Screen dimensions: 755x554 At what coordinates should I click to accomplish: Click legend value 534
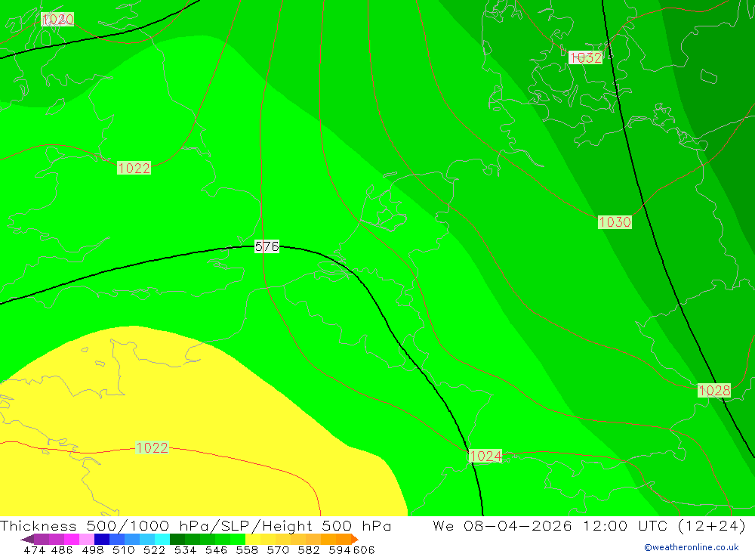(x=185, y=550)
